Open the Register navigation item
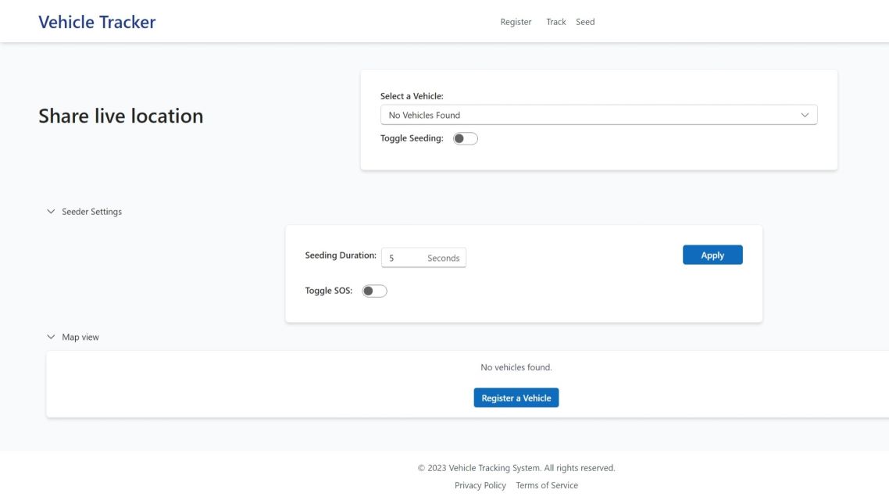The image size is (889, 500). [516, 22]
